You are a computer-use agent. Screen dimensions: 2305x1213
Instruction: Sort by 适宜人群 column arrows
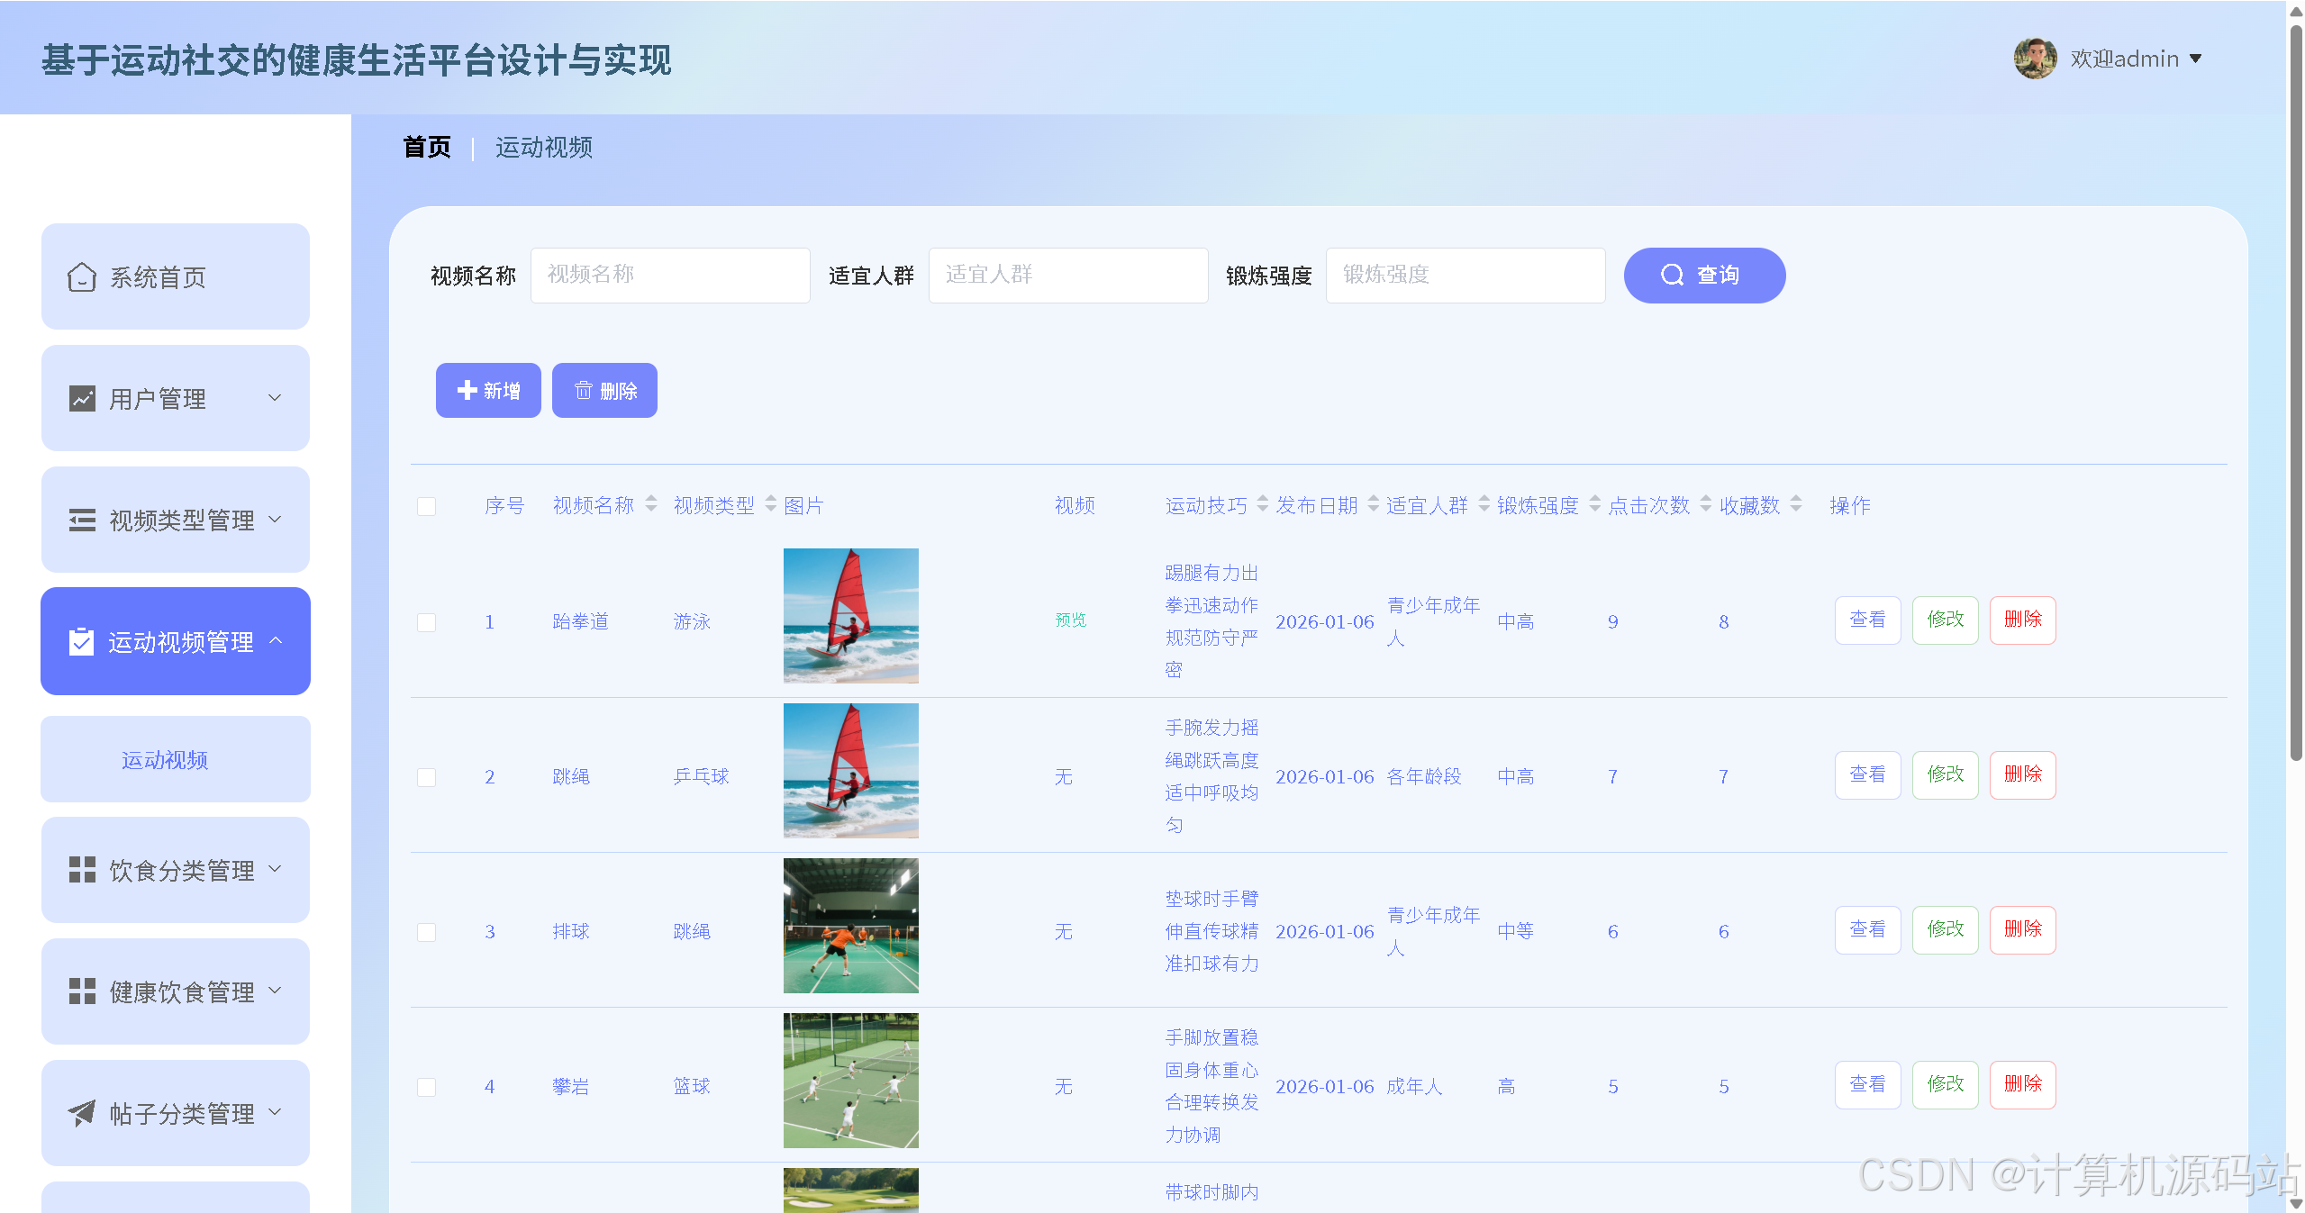coord(1484,503)
